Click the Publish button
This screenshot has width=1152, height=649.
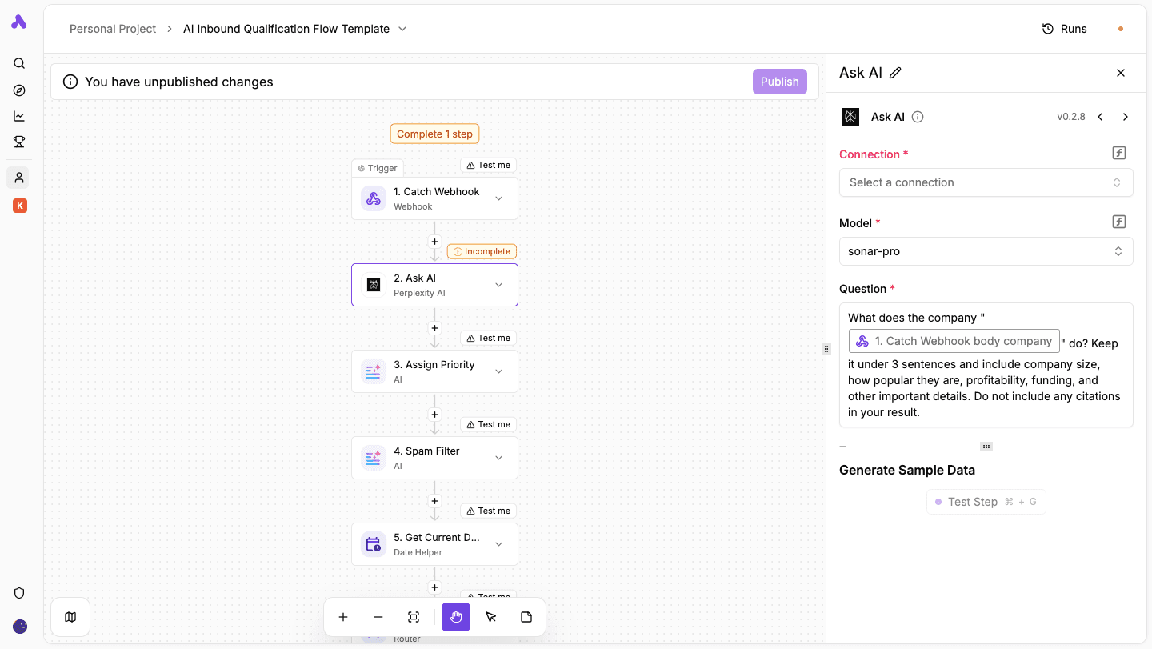(x=779, y=81)
